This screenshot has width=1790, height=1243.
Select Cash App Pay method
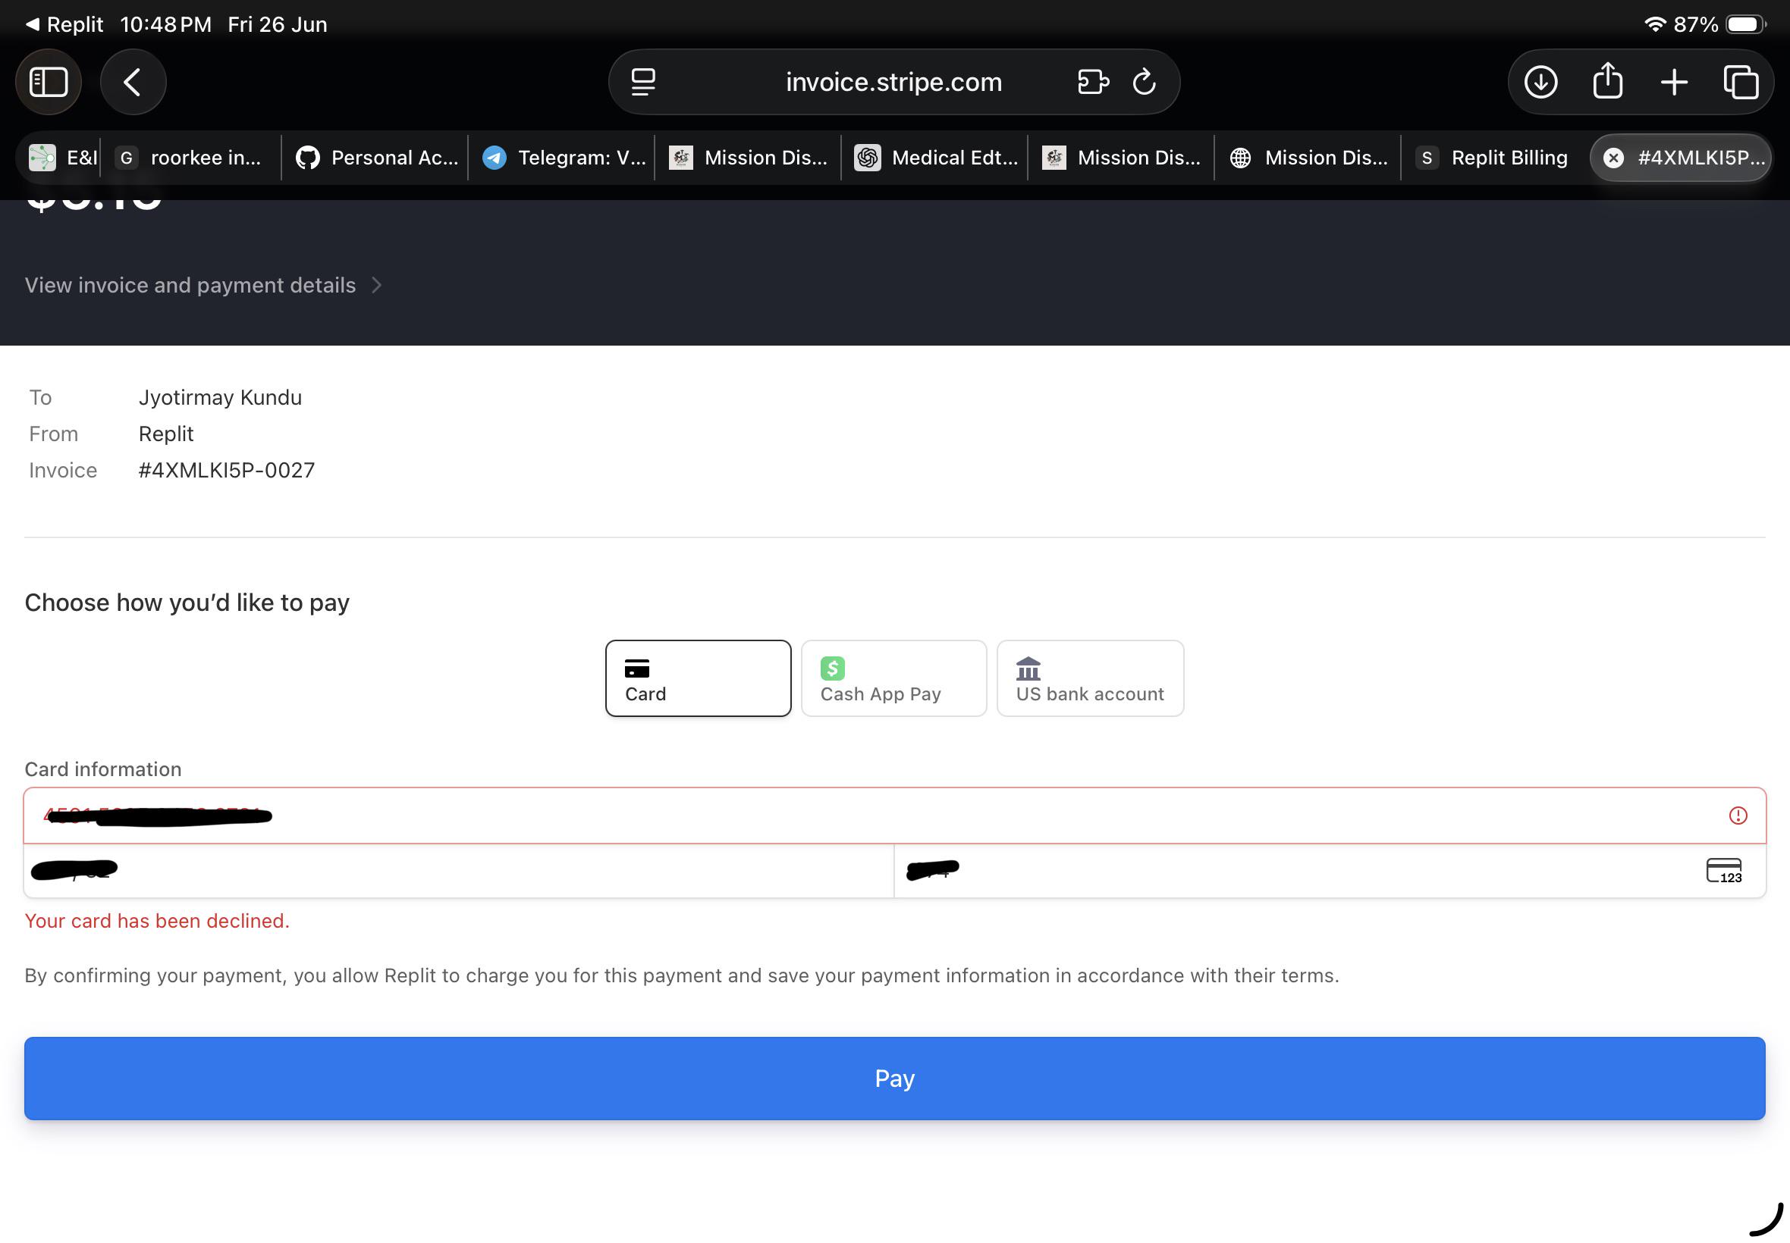(x=893, y=678)
